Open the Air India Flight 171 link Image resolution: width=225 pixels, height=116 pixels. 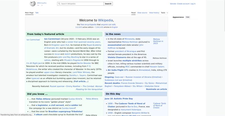[118, 70]
